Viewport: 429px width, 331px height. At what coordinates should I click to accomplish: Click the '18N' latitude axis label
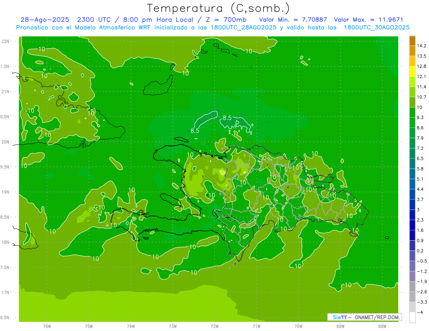pyautogui.click(x=6, y=242)
